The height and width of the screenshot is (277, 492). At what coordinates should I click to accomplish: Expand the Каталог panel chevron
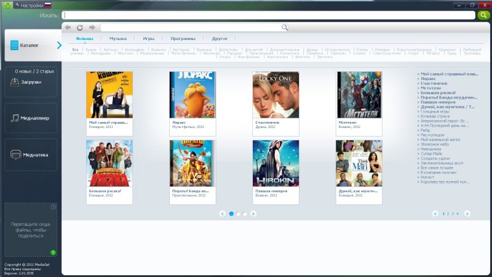click(x=59, y=45)
